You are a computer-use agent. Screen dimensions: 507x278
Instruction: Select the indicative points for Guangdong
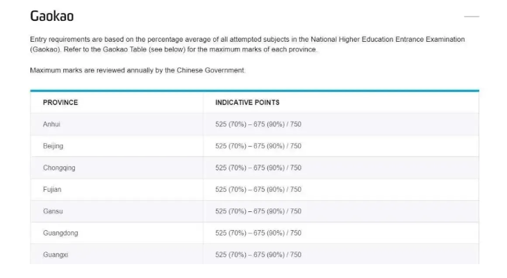[x=258, y=233]
